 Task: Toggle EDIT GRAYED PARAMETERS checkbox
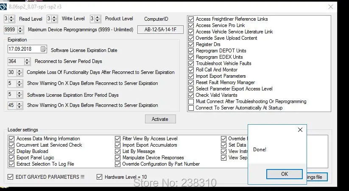pos(11,177)
